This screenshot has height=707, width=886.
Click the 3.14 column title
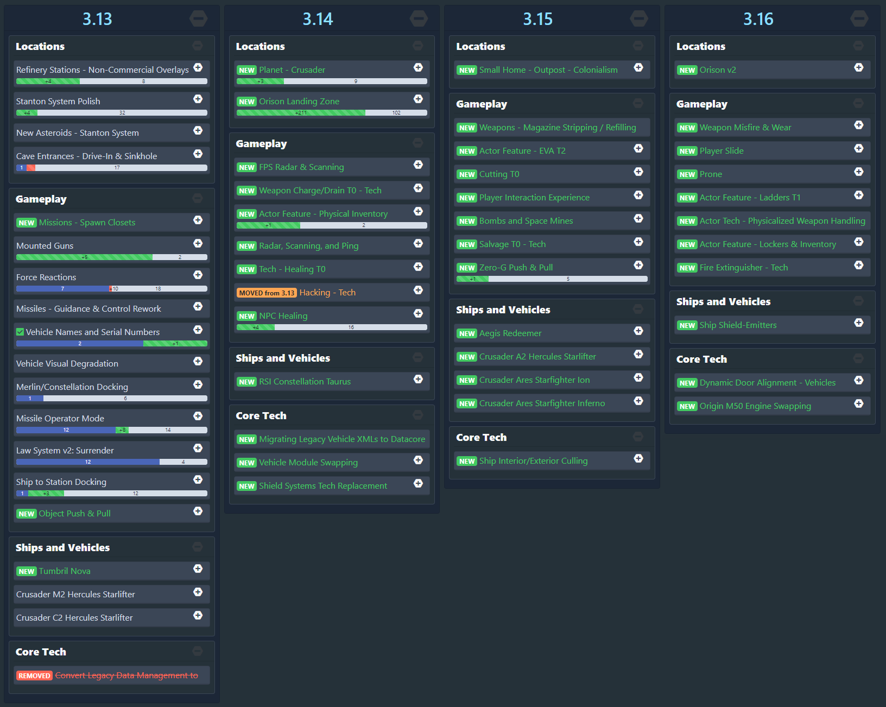coord(318,19)
